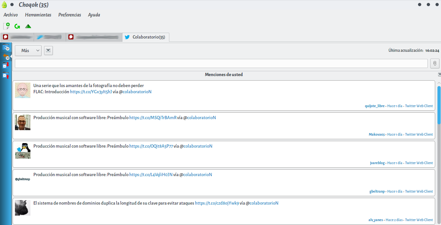This screenshot has height=225, width=441.
Task: Click the 'Última actualización: 16:02:24' label
Action: (x=414, y=51)
